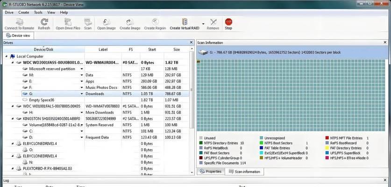Select the PLEXTOR BD-R drive icon
Image resolution: width=391 pixels, height=187 pixels.
tap(19, 168)
